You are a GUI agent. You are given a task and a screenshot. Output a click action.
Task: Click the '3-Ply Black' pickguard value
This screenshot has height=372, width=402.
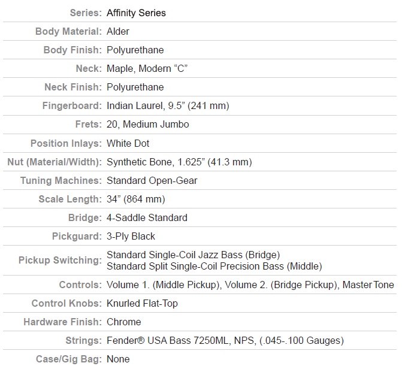coord(131,237)
